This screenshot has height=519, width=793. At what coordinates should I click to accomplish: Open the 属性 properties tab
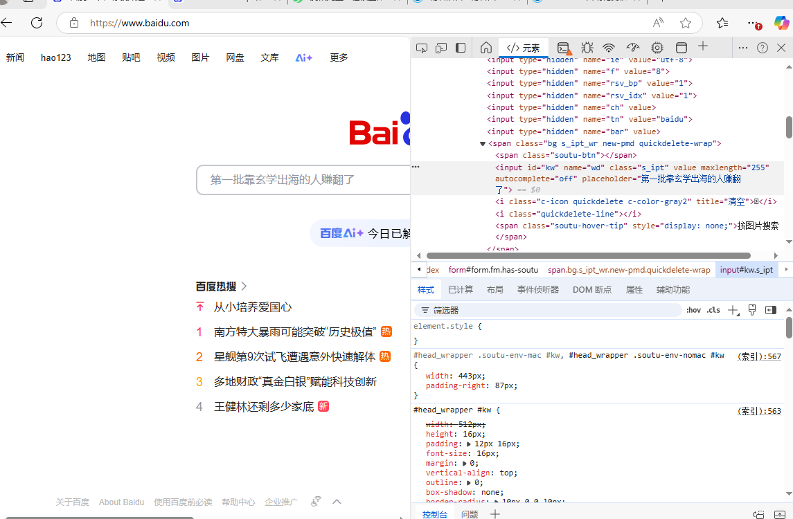pyautogui.click(x=634, y=289)
